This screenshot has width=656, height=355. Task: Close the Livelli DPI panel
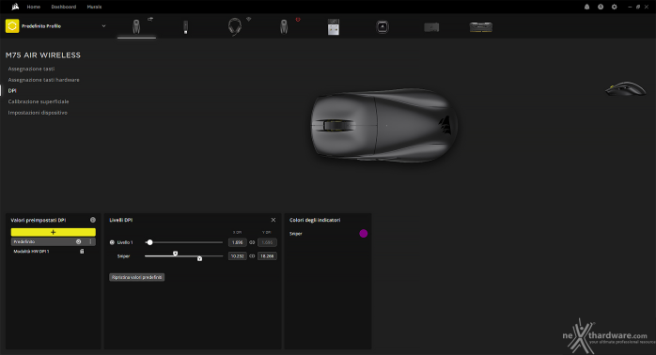273,220
